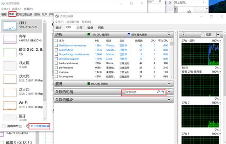
Task: Click 简略信息(D) button in Task Manager
Action: point(15,126)
